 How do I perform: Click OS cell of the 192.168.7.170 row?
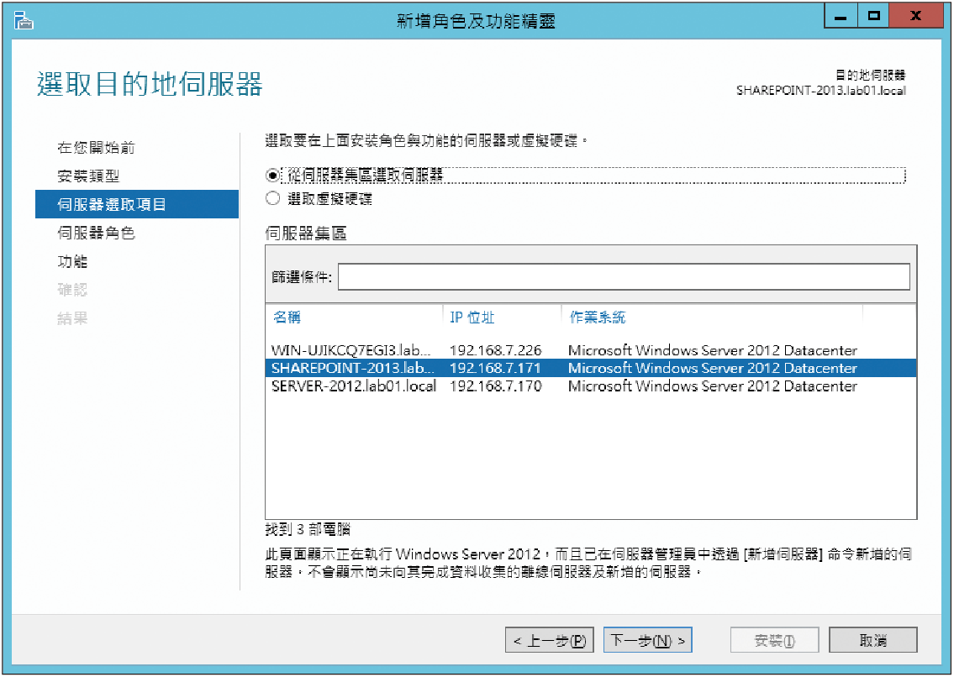click(x=713, y=386)
